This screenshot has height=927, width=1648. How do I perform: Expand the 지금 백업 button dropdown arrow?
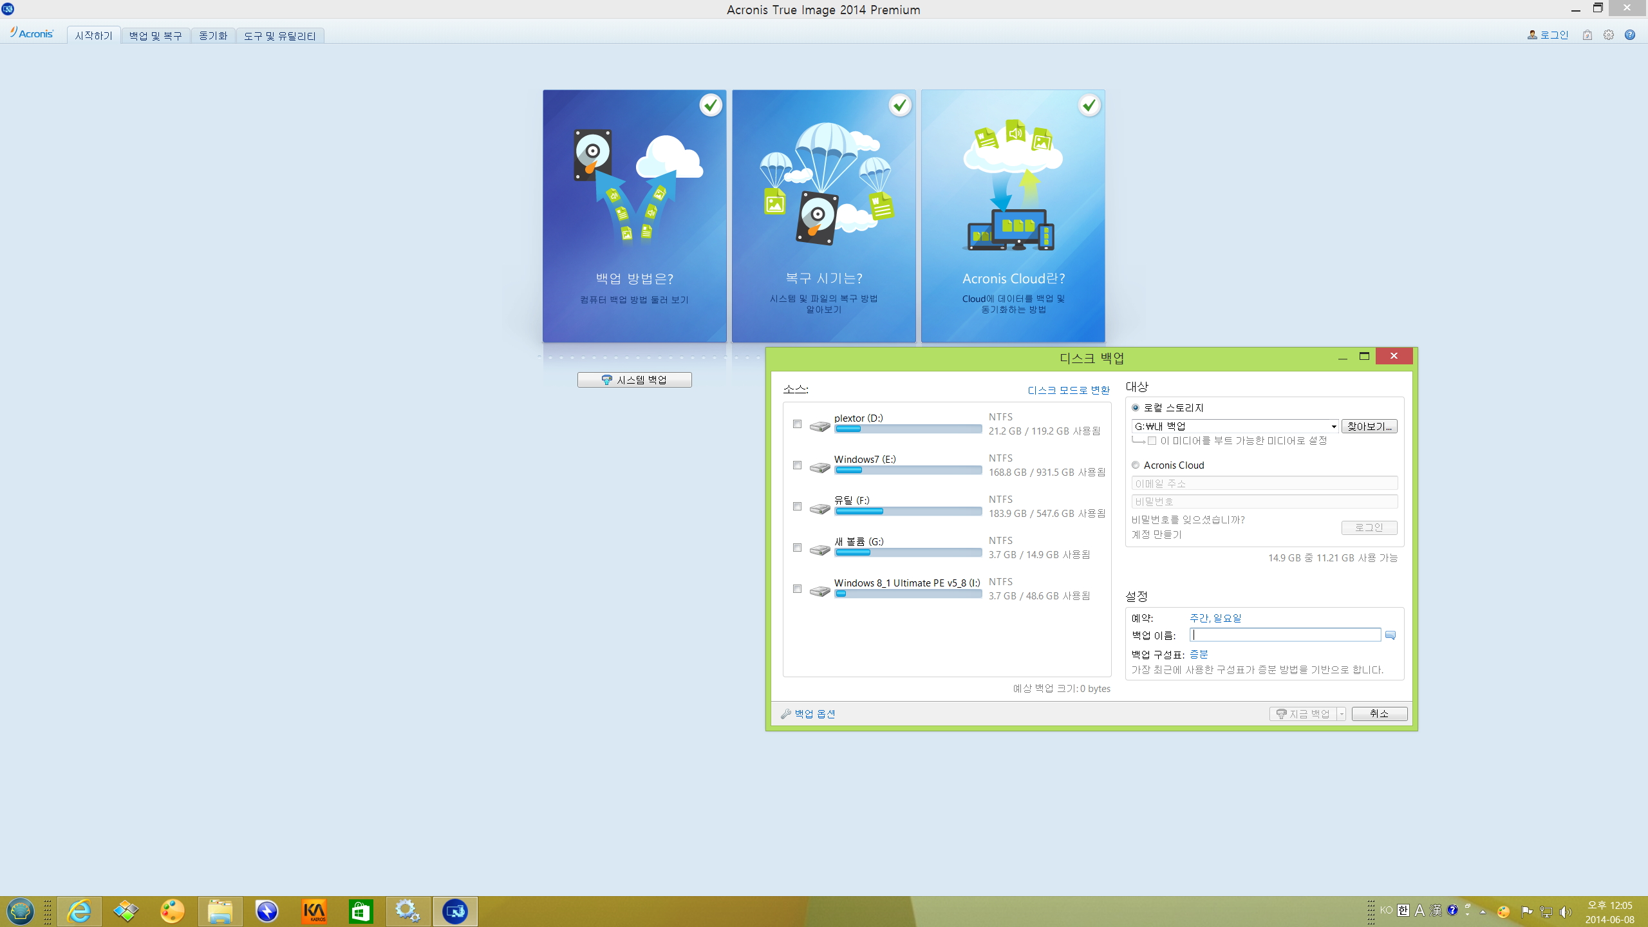(x=1342, y=714)
